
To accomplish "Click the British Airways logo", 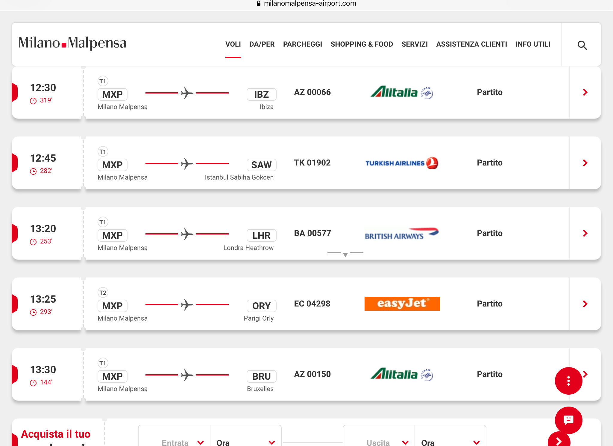I will click(402, 234).
